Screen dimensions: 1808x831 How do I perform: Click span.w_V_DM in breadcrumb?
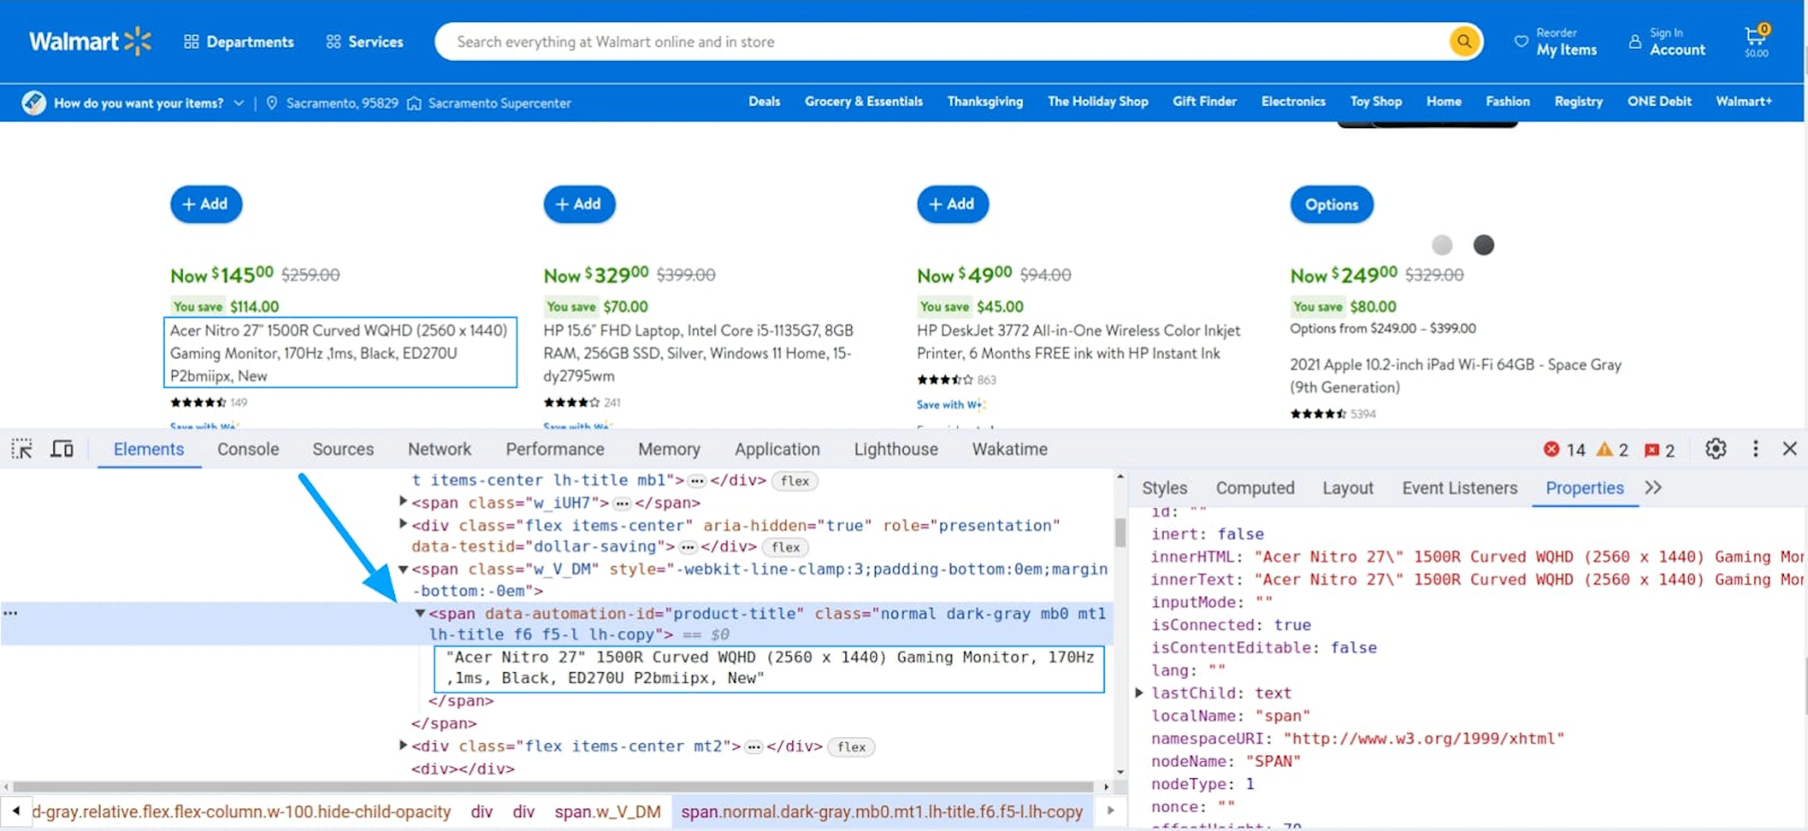[607, 811]
